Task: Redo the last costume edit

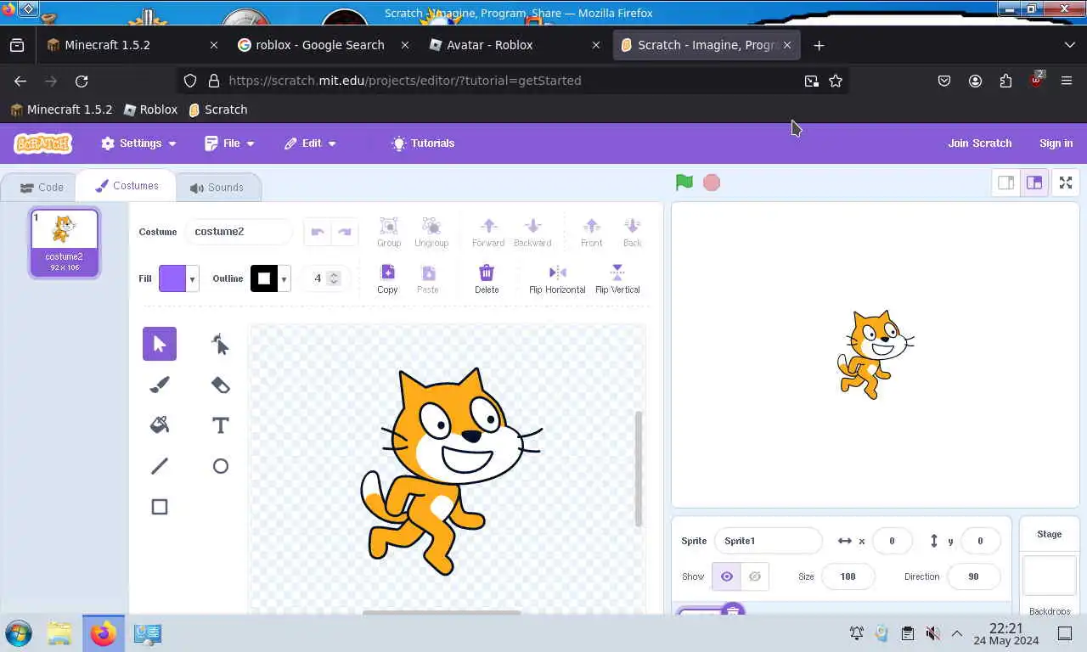Action: coord(345,232)
